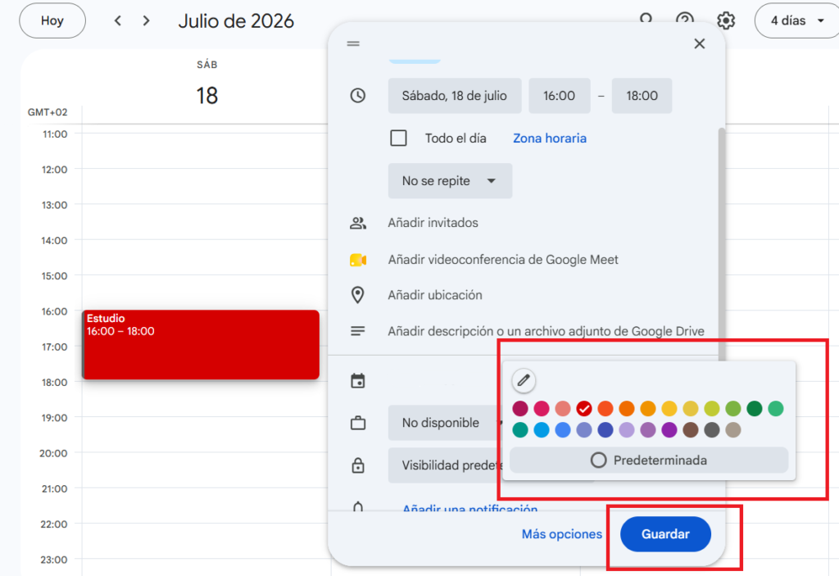Click the day number 18 header
This screenshot has height=576, width=839.
[x=206, y=96]
